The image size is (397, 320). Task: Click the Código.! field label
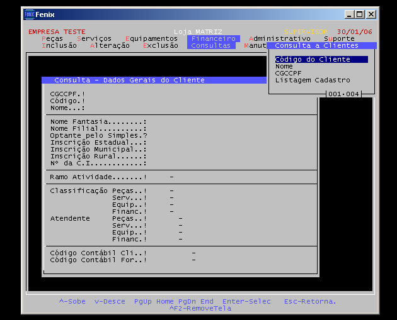[x=67, y=101]
